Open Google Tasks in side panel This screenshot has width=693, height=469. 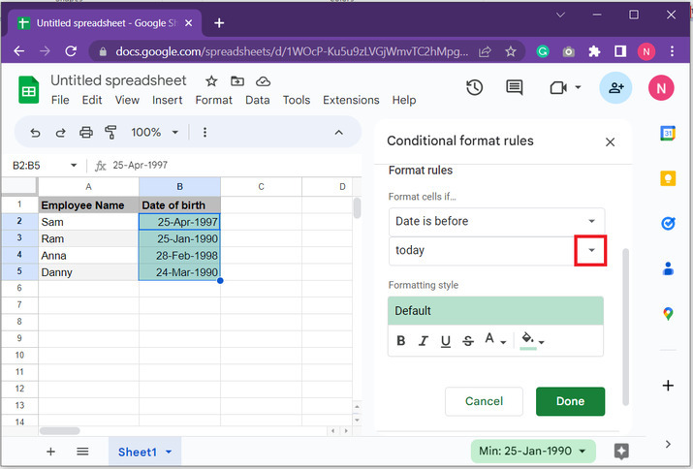[668, 223]
